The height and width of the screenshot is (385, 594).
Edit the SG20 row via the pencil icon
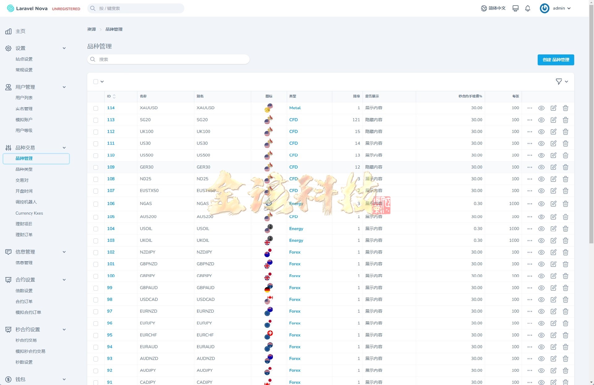click(x=553, y=120)
